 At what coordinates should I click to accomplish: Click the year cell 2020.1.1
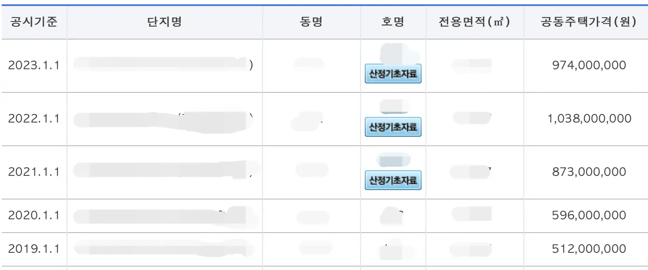[x=34, y=215]
